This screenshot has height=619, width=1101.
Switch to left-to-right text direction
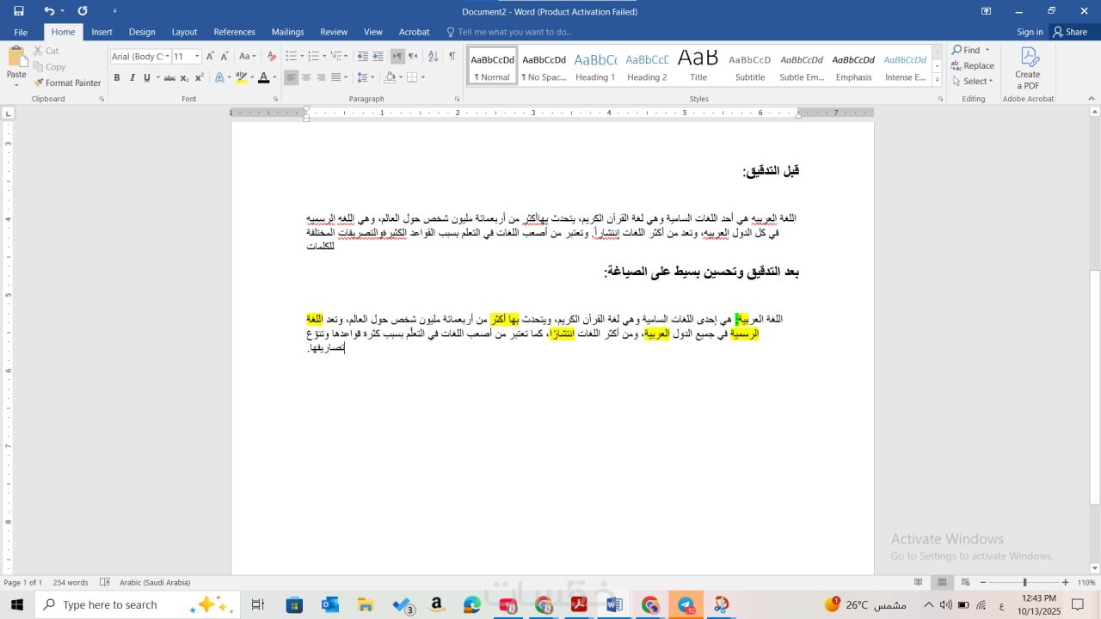pyautogui.click(x=397, y=56)
